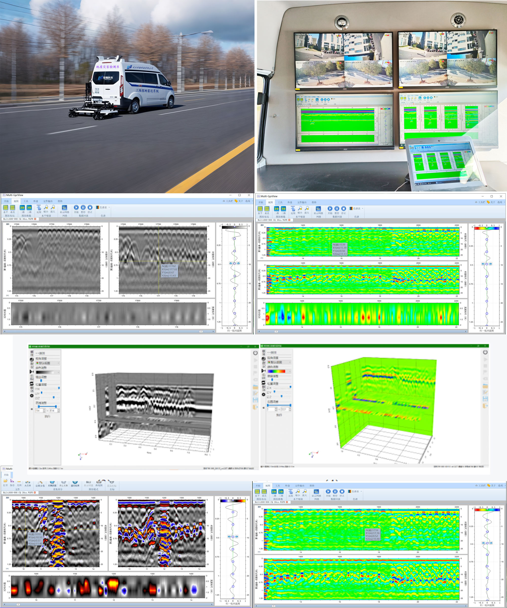The width and height of the screenshot is (507, 608).
Task: Open 工具 tab in top-left window
Action: point(26,201)
